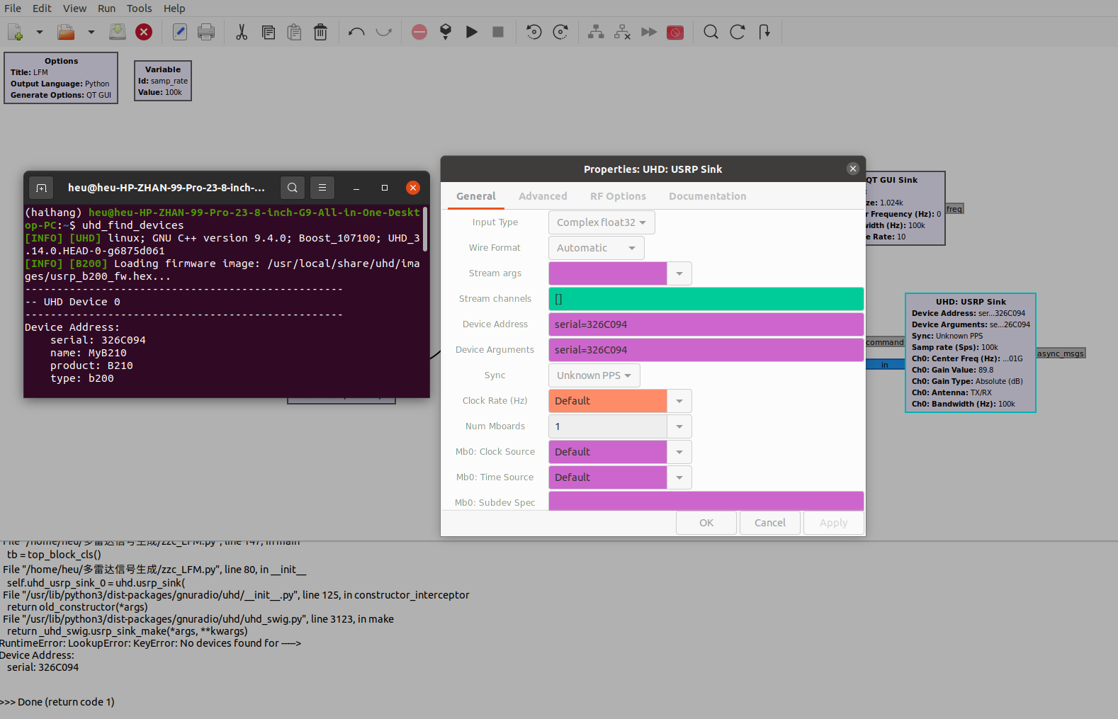This screenshot has height=719, width=1118.
Task: Paste a block with the clipboard icon
Action: pos(294,32)
